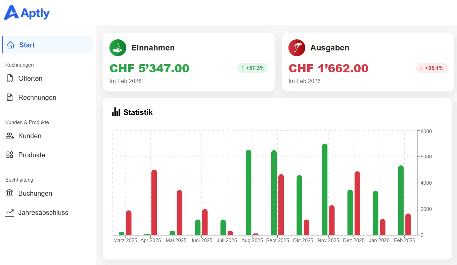Go to Rechnungen in sidebar
457x265 pixels.
tap(37, 98)
